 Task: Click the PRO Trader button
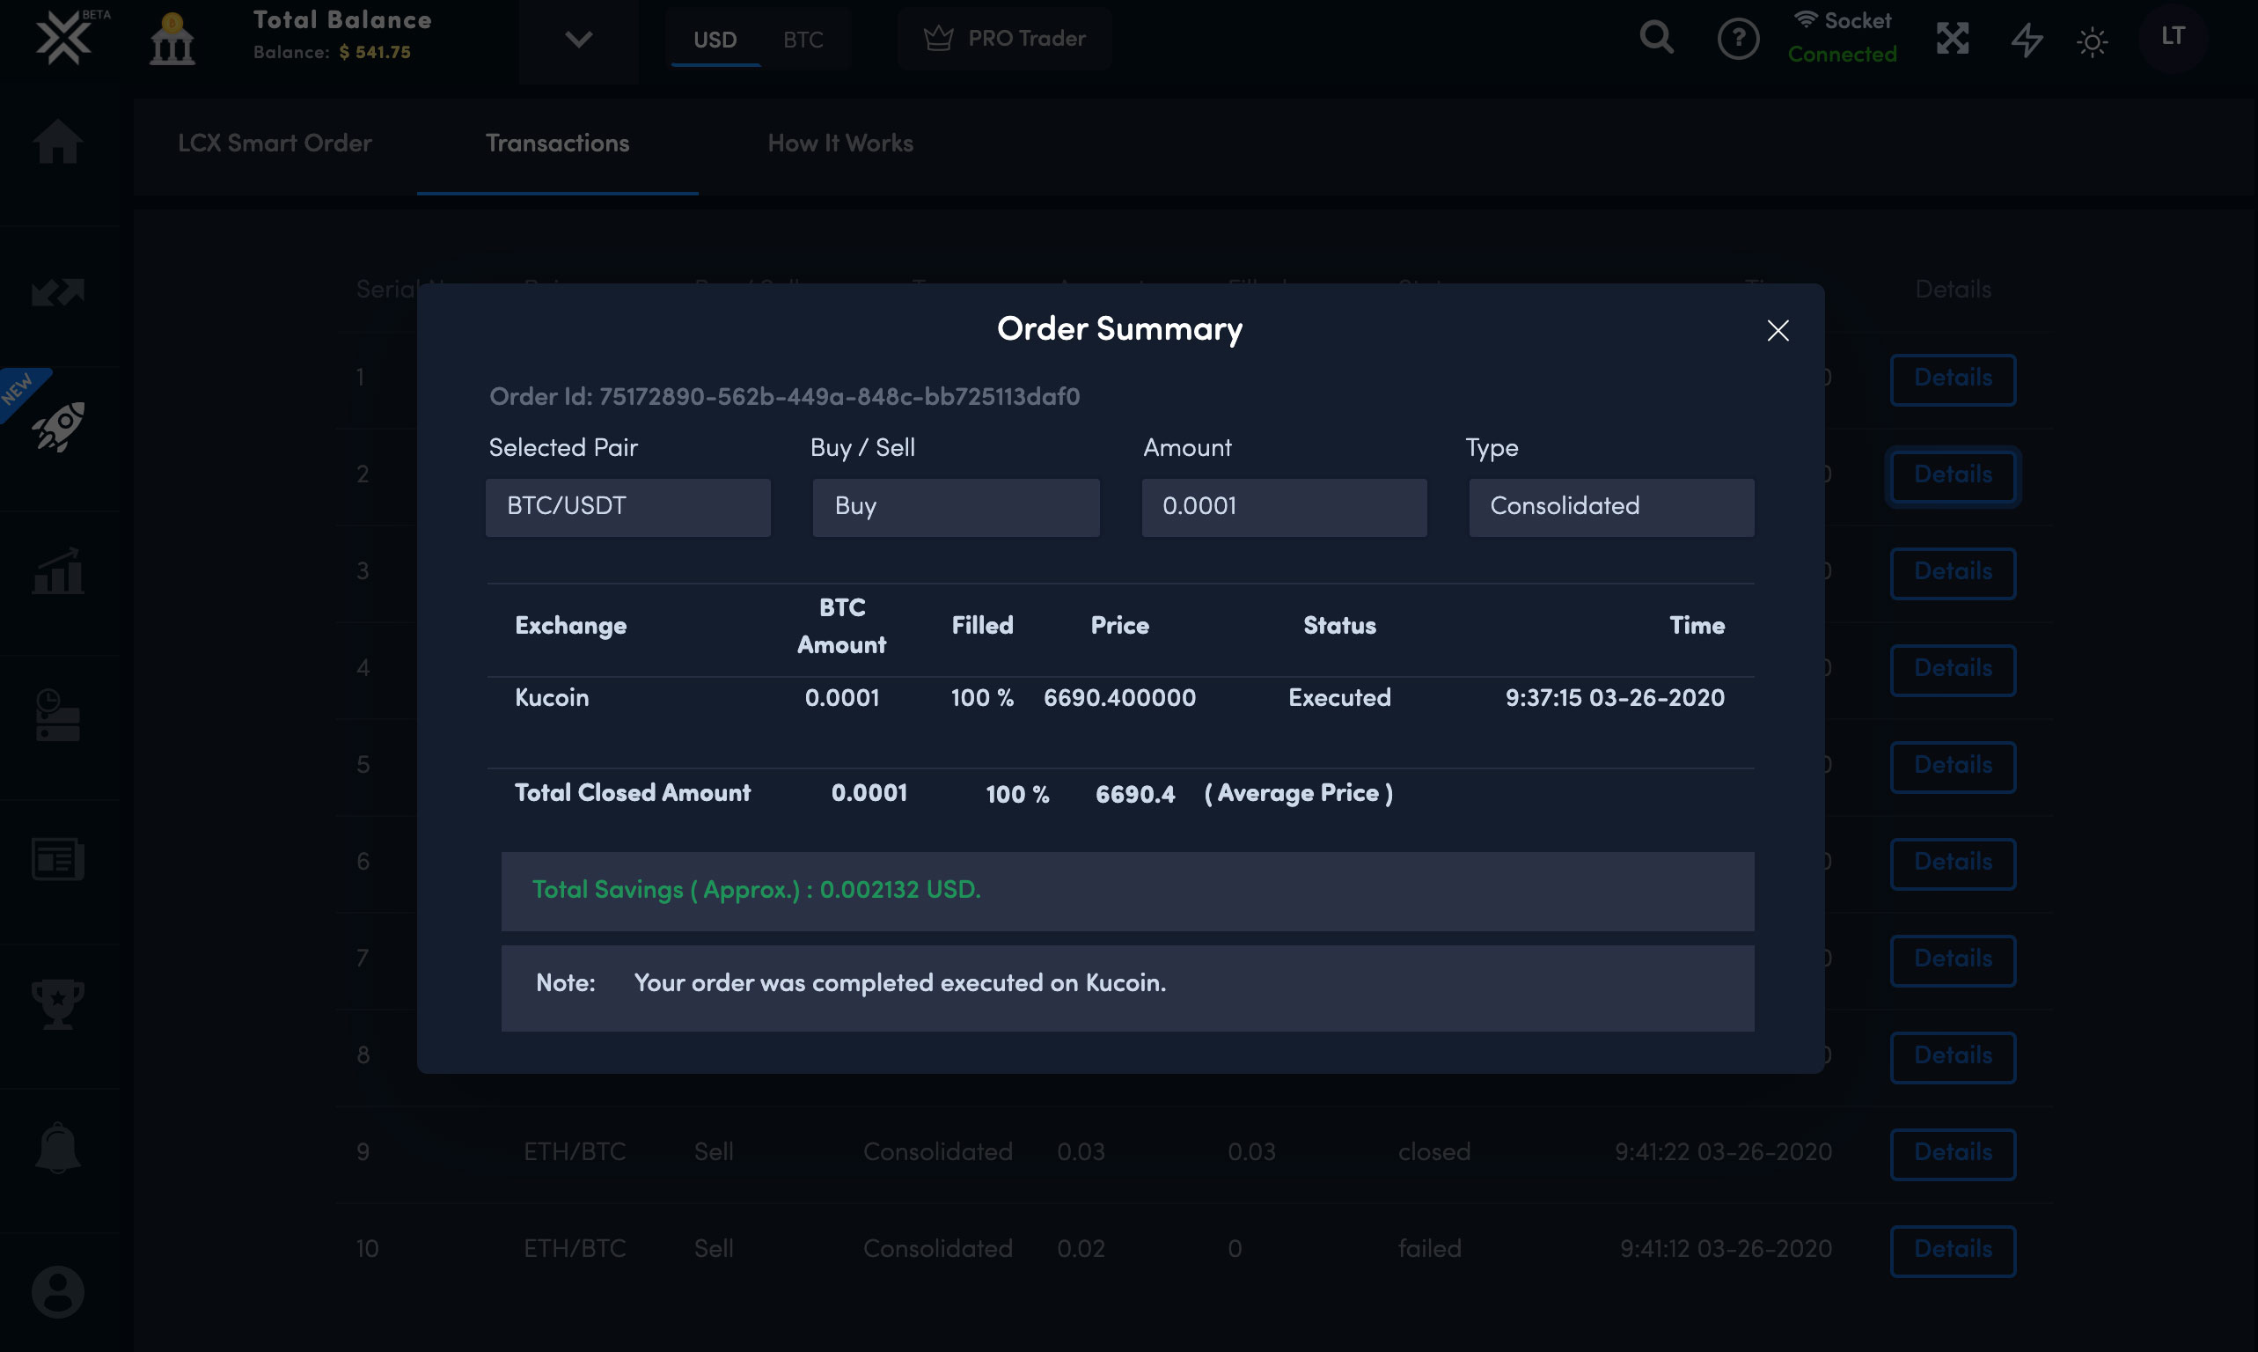click(1005, 38)
